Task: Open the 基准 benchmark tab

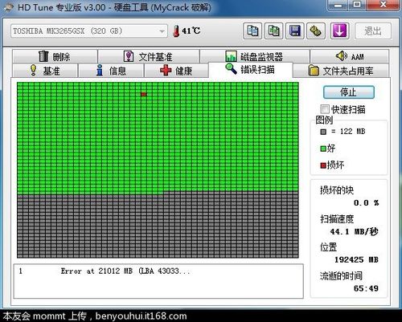Action: click(x=45, y=71)
